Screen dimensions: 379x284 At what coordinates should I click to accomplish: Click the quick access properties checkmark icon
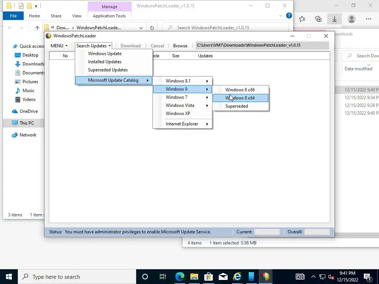click(x=21, y=6)
